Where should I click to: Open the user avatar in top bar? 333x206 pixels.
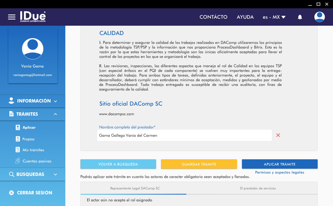click(x=319, y=17)
